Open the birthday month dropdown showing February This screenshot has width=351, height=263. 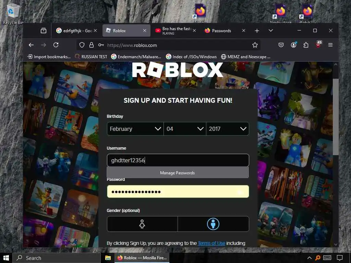135,129
